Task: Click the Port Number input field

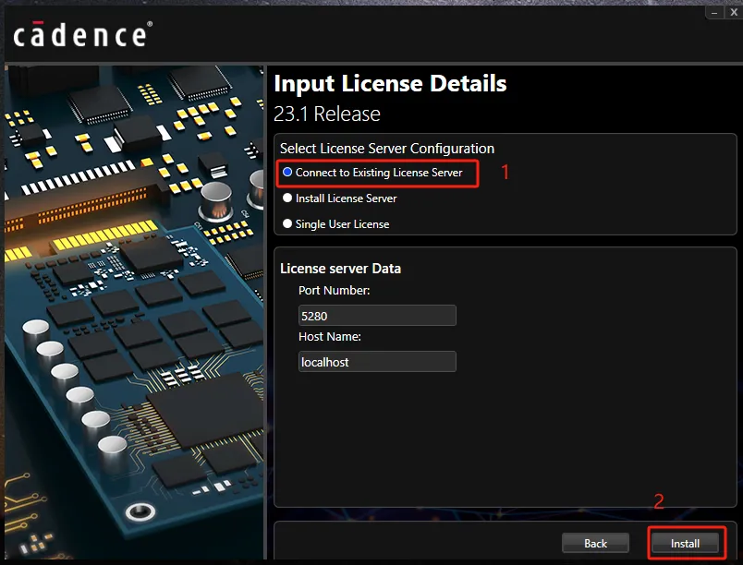Action: tap(377, 315)
